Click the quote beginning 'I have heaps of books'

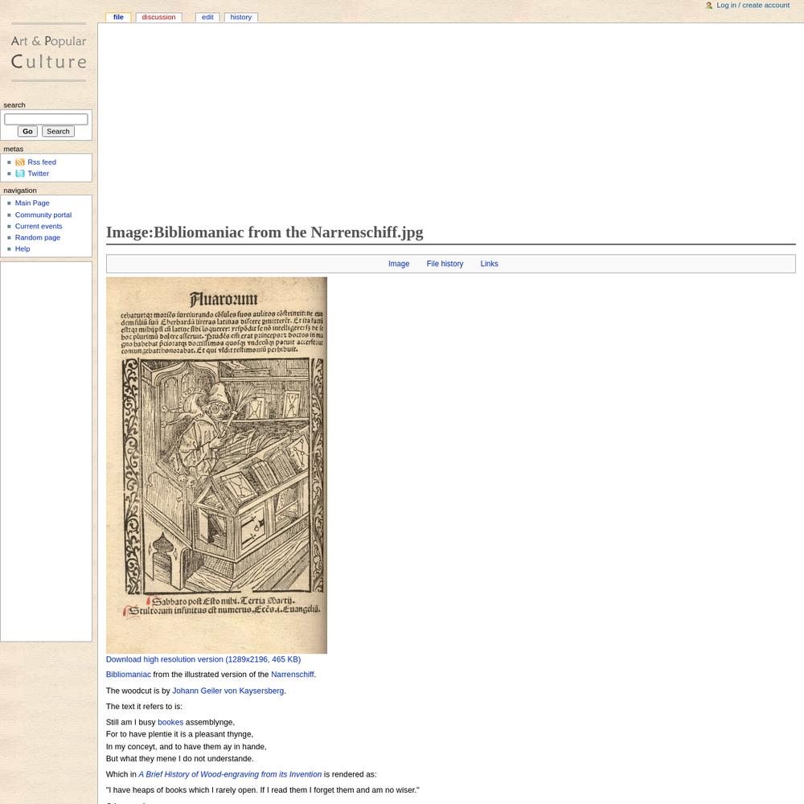[x=263, y=790]
